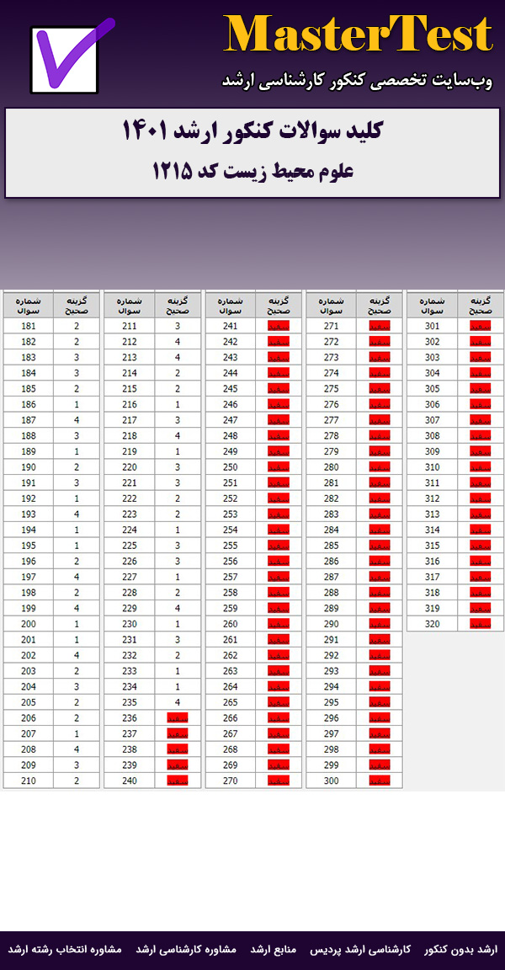The height and width of the screenshot is (970, 505).
Task: Click the red answer cell for question 301
Action: pyautogui.click(x=481, y=326)
